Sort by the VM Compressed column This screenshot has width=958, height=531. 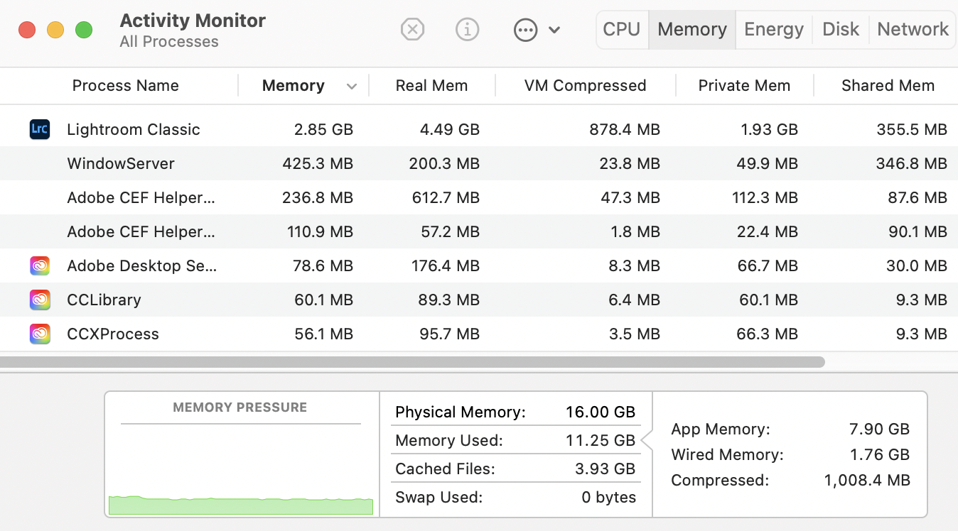pos(585,86)
